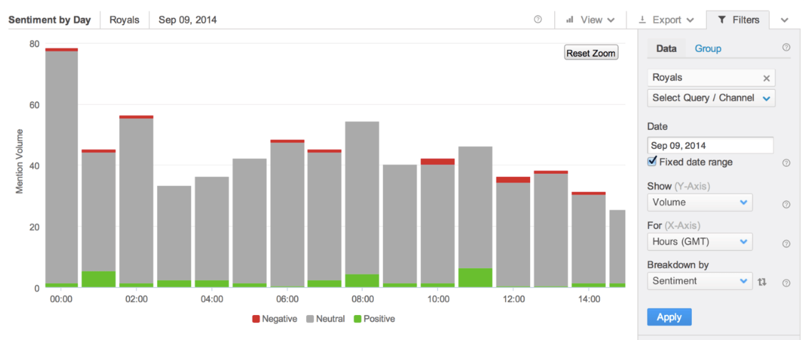Click the green positive segment at 11:00
Image resolution: width=804 pixels, height=340 pixels.
475,277
